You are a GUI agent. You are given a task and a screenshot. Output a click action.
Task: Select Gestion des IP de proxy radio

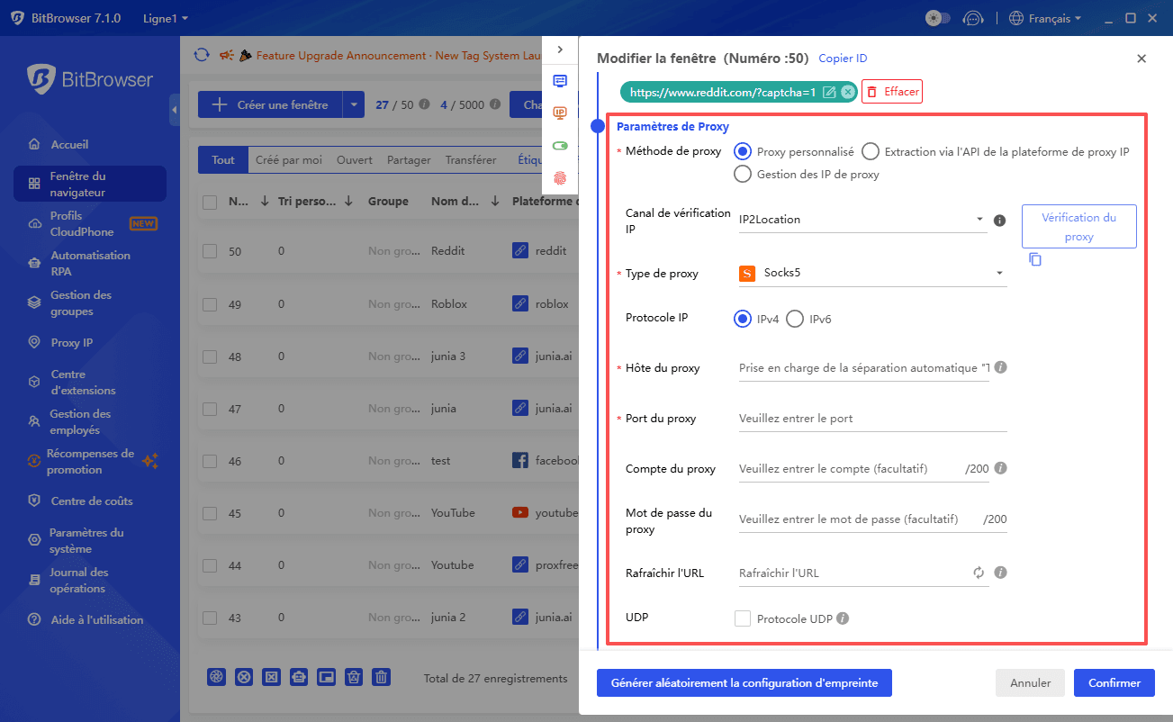pos(743,175)
